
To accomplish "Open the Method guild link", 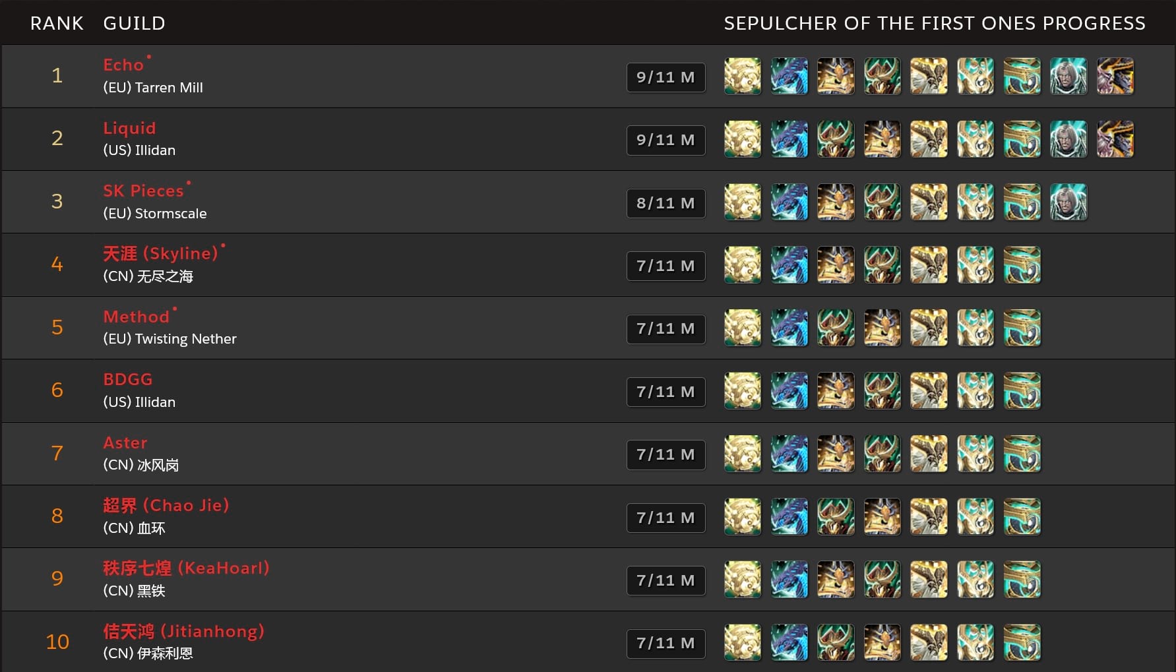I will 137,317.
